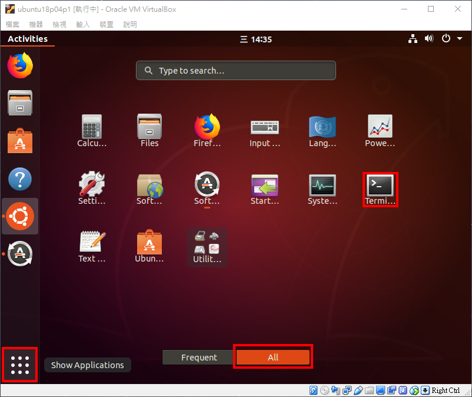Launch Text Editor app
The image size is (472, 397).
click(x=92, y=247)
